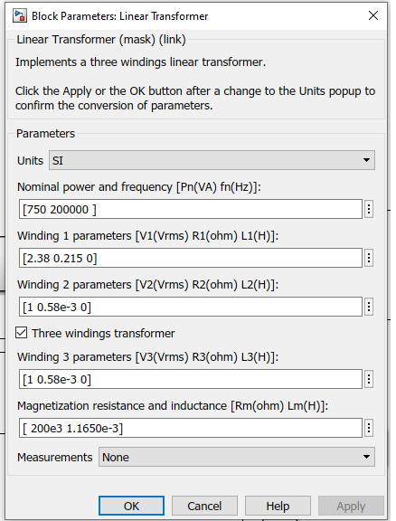Open the more-options dots beside Winding 1 parameters
Viewport: 396px width, 521px height.
(x=369, y=258)
